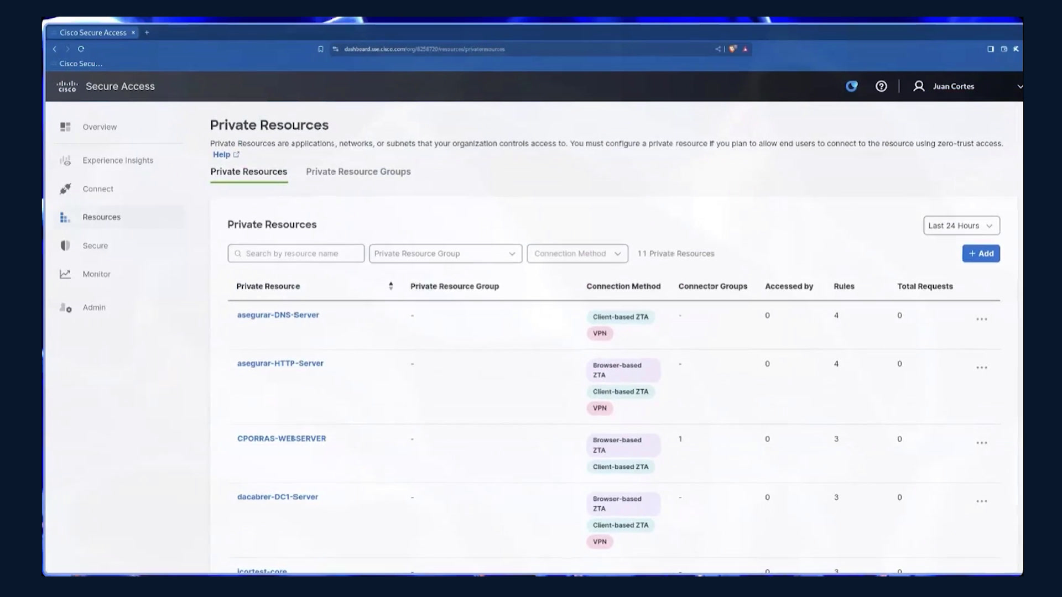Open actions menu for dacabrer-DC1-Server row
1062x597 pixels.
click(x=982, y=501)
